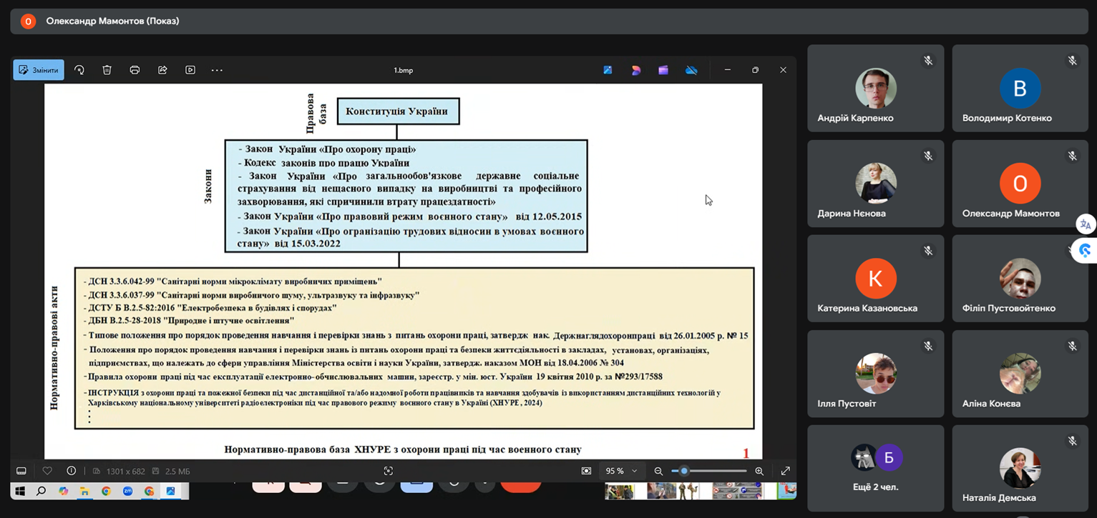The width and height of the screenshot is (1097, 518).
Task: Share the image via share icon
Action: (162, 70)
